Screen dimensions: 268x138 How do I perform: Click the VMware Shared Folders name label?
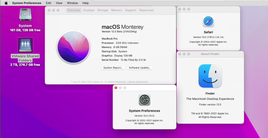click(x=25, y=58)
